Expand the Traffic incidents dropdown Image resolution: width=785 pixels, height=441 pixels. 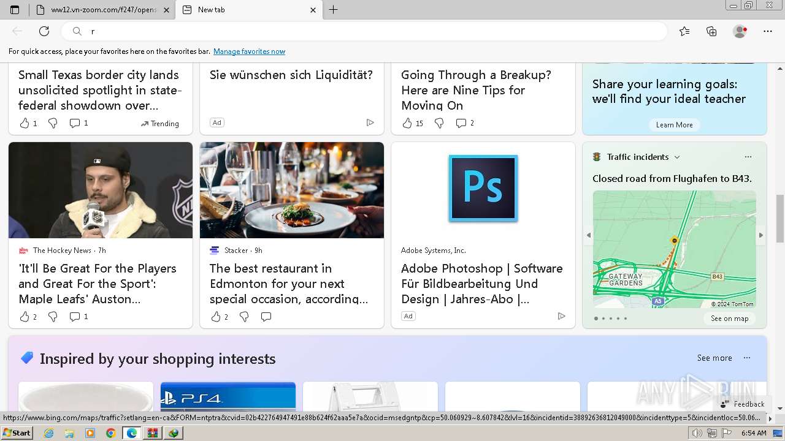click(x=677, y=157)
